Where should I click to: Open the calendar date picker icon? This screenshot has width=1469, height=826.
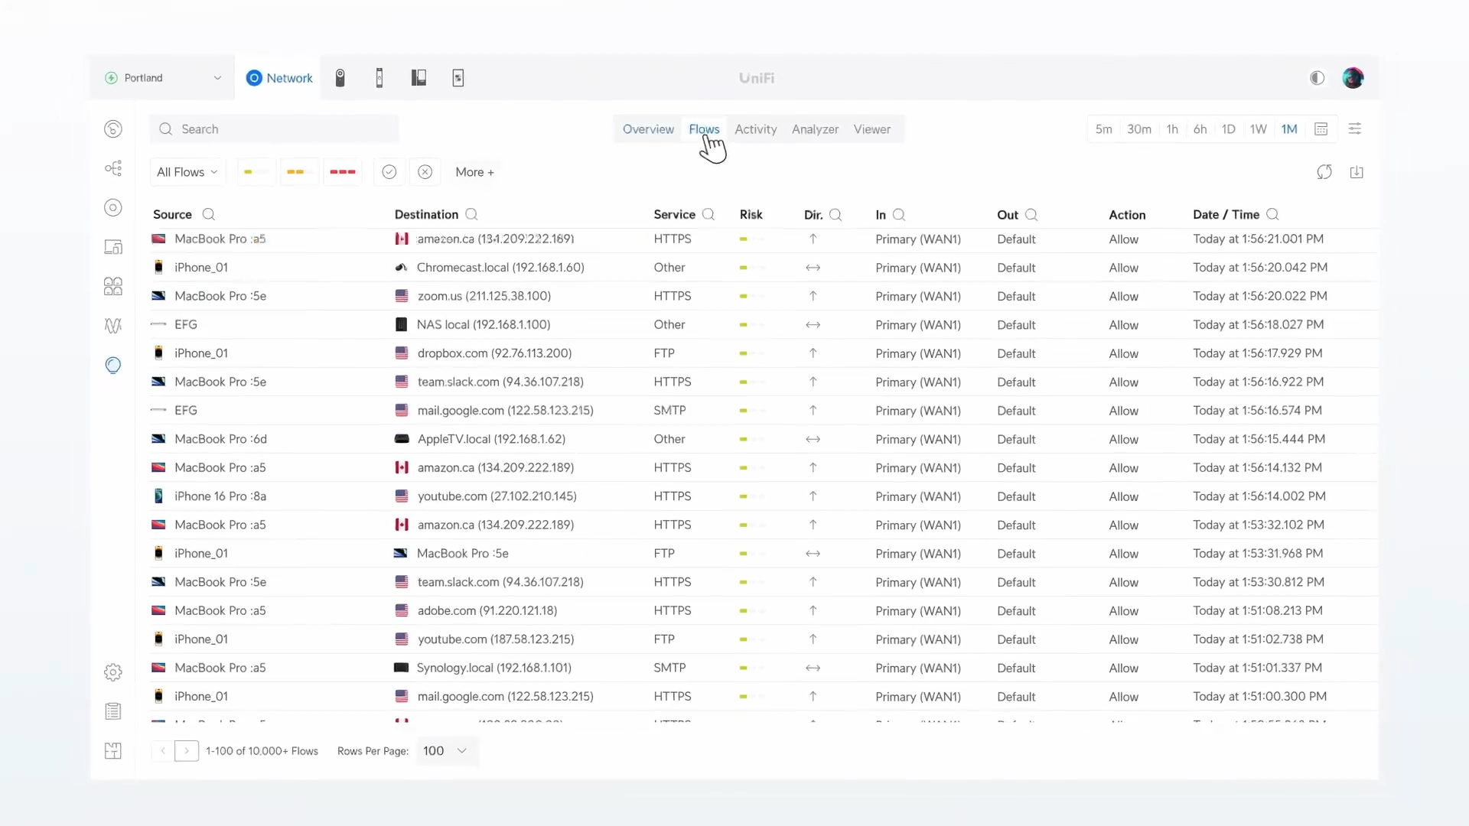(1321, 129)
